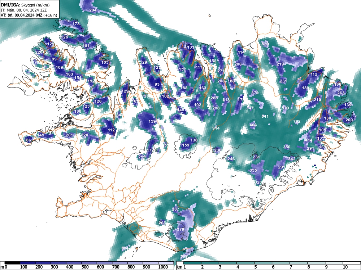Click the visibility value 206

pos(238,64)
